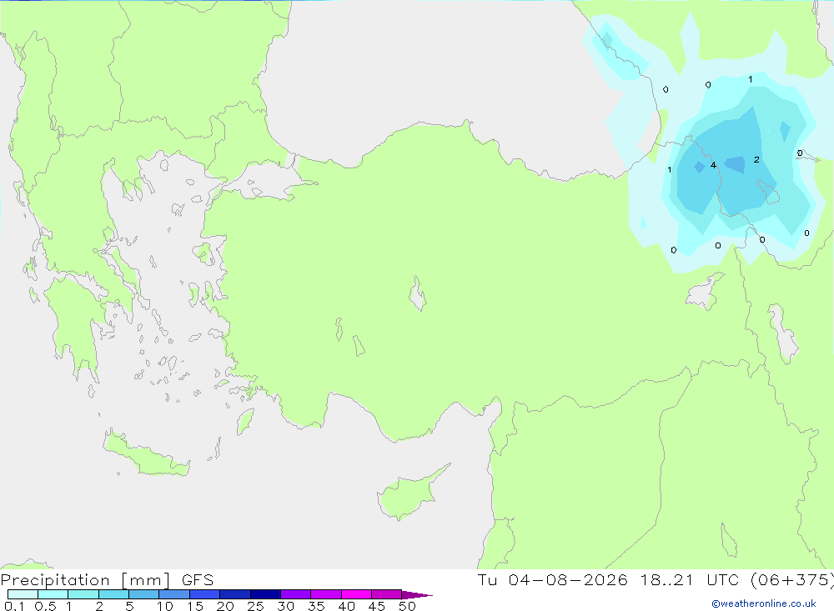
Task: Click the legend tick label "25"
Action: click(x=255, y=606)
